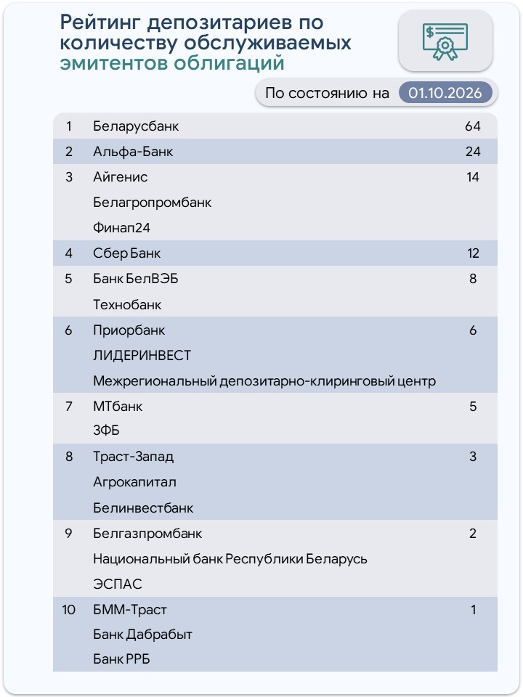Screen dimensions: 523x697
Task: Click value 3 next to Траст-Запад
Action: [x=473, y=457]
